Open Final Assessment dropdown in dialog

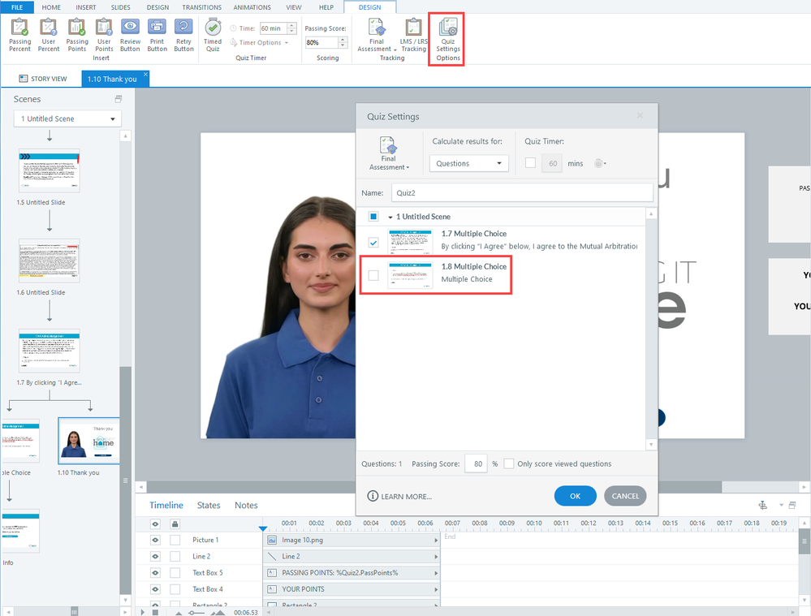[388, 153]
